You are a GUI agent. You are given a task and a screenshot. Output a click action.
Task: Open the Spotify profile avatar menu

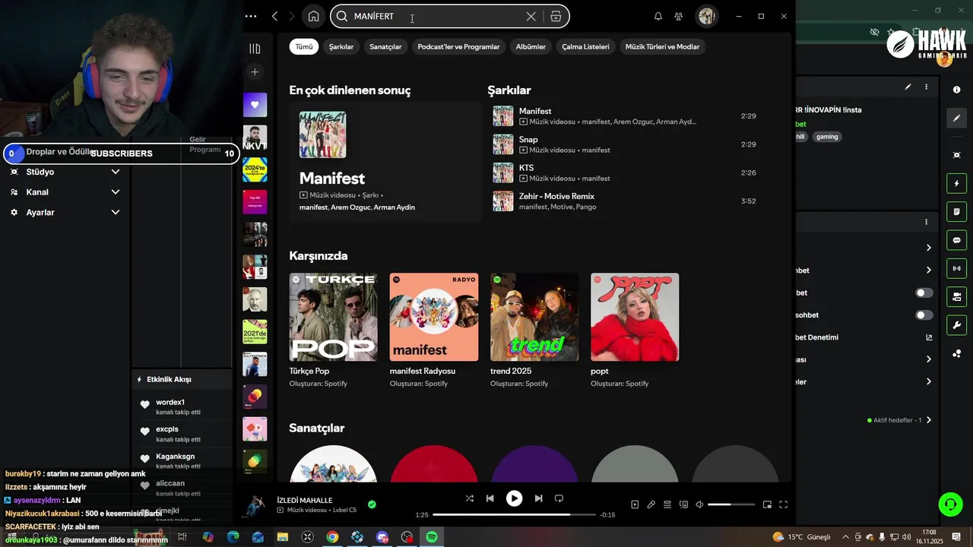(707, 16)
